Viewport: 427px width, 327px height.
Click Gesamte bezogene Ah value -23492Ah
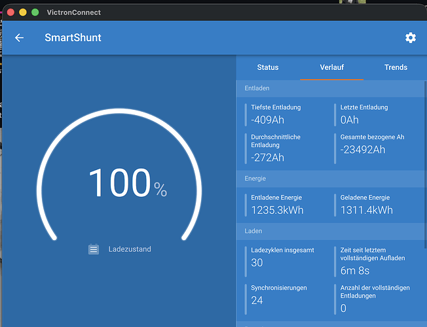(363, 150)
